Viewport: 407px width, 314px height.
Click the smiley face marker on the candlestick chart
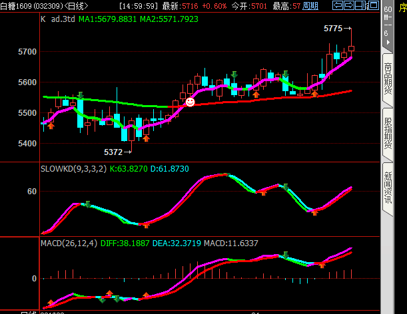pyautogui.click(x=190, y=102)
